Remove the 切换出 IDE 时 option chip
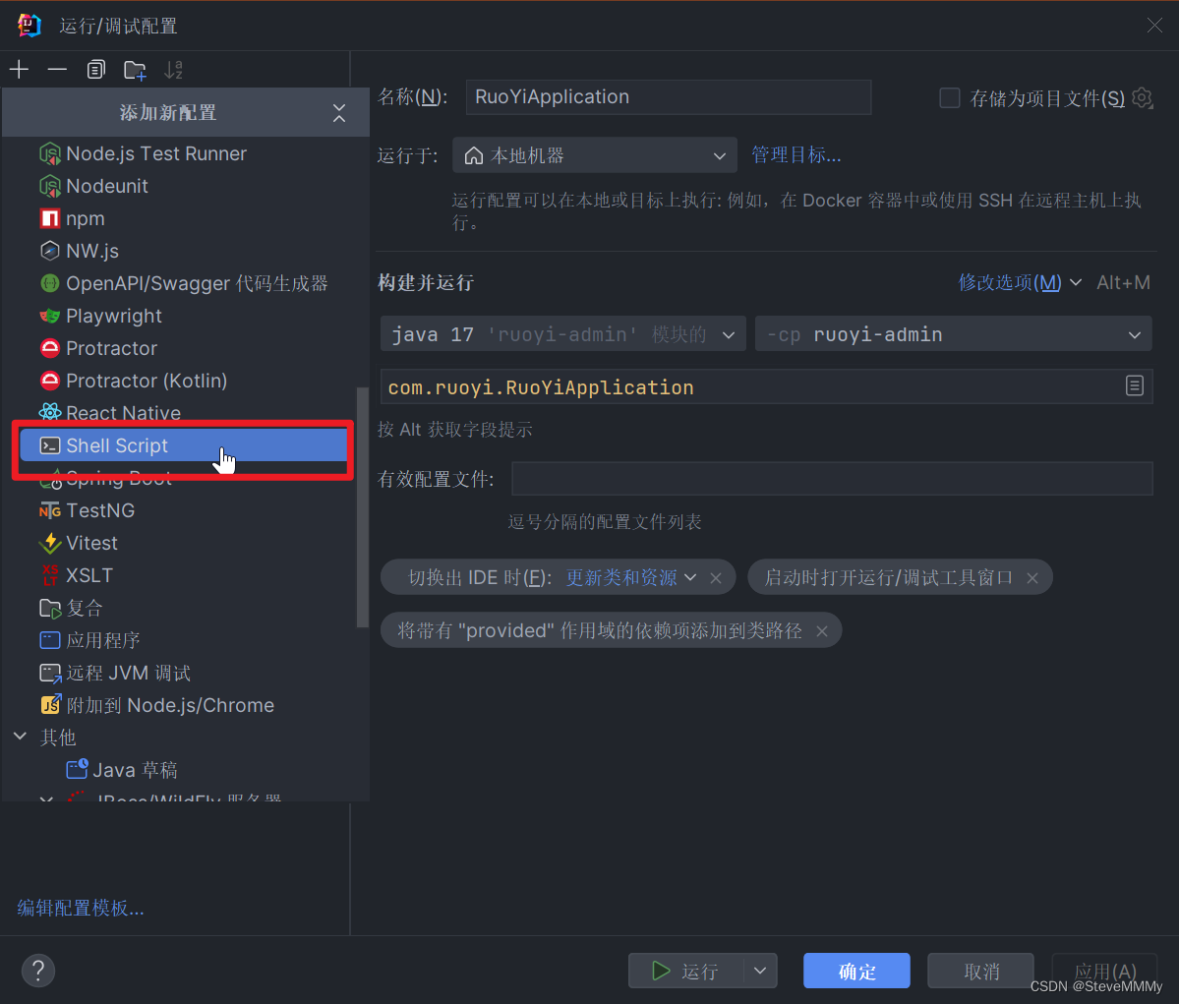Viewport: 1179px width, 1004px height. tap(716, 578)
